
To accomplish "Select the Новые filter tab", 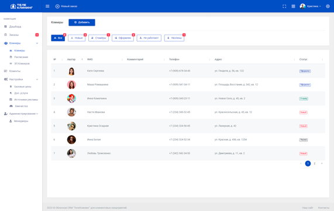I will coord(77,38).
